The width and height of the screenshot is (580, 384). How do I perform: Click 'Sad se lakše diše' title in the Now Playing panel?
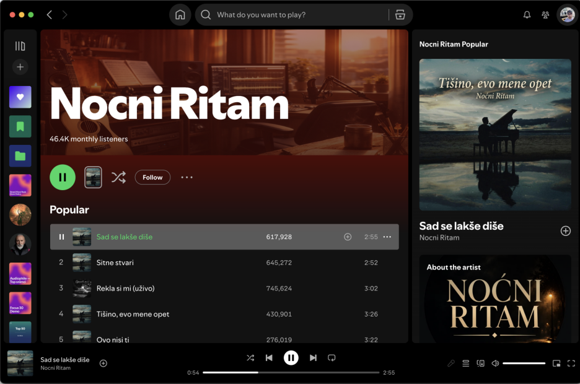click(x=461, y=226)
